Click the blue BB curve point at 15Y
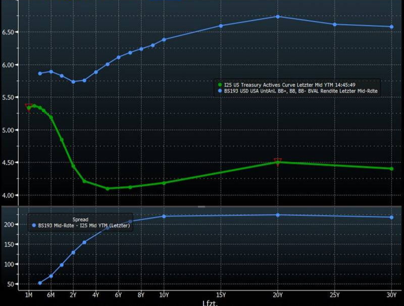 (x=221, y=26)
